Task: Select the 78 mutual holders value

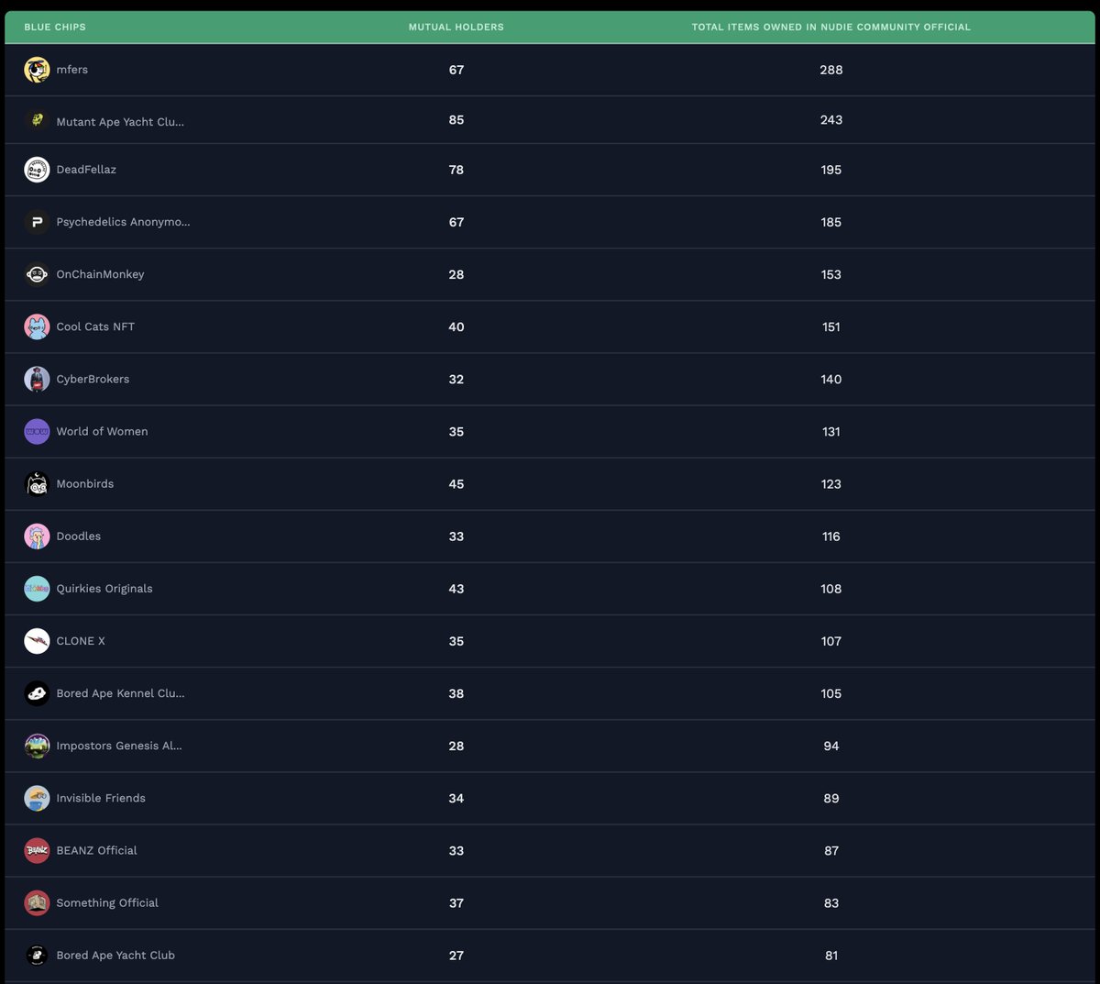Action: [x=456, y=170]
